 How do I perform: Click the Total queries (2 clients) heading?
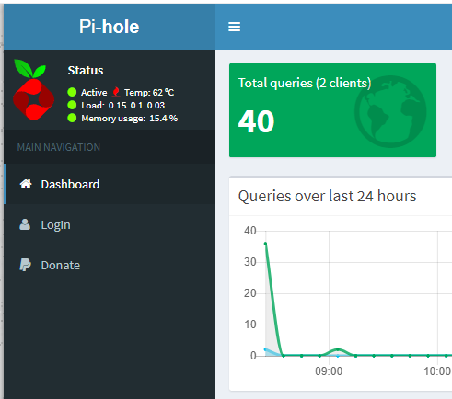[305, 83]
